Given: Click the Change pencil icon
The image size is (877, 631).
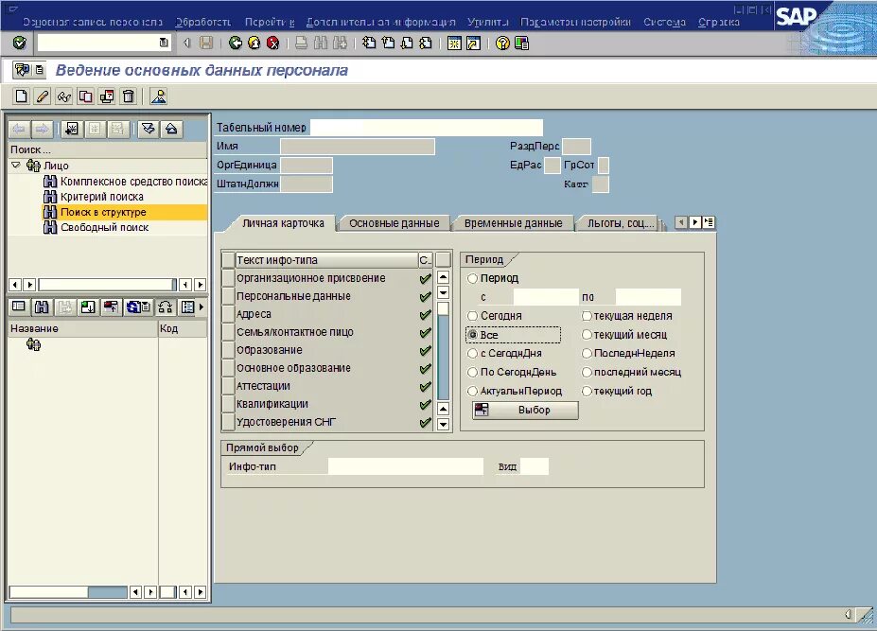Looking at the screenshot, I should click(x=43, y=96).
